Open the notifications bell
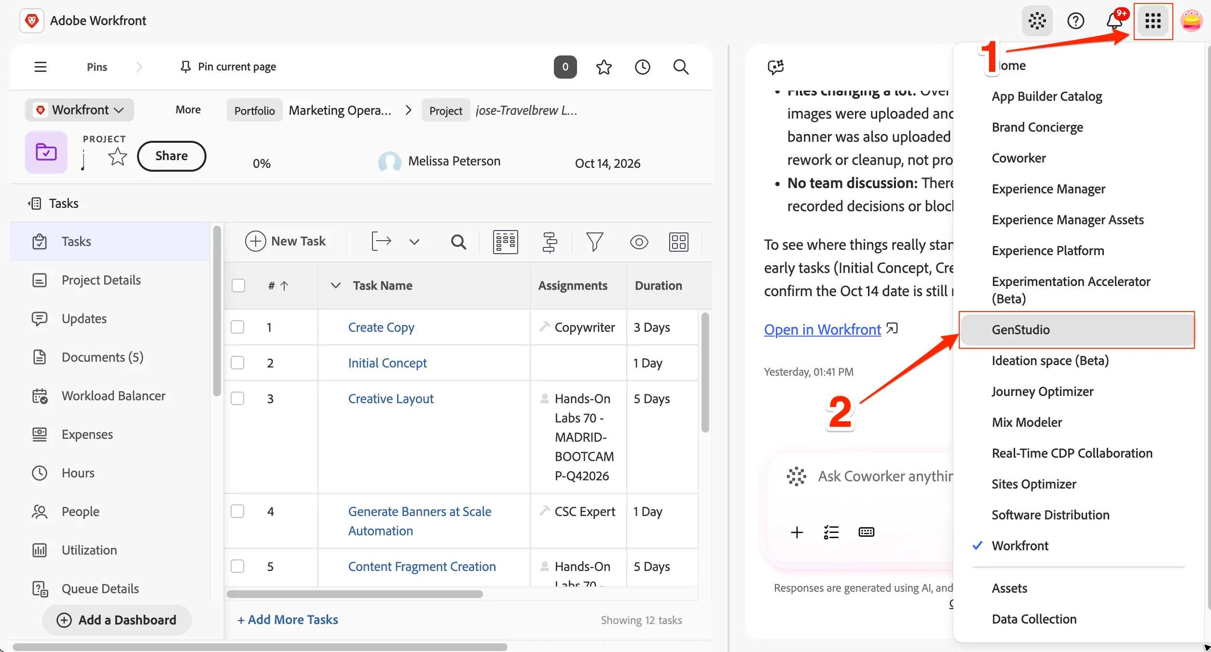Image resolution: width=1211 pixels, height=652 pixels. tap(1114, 21)
